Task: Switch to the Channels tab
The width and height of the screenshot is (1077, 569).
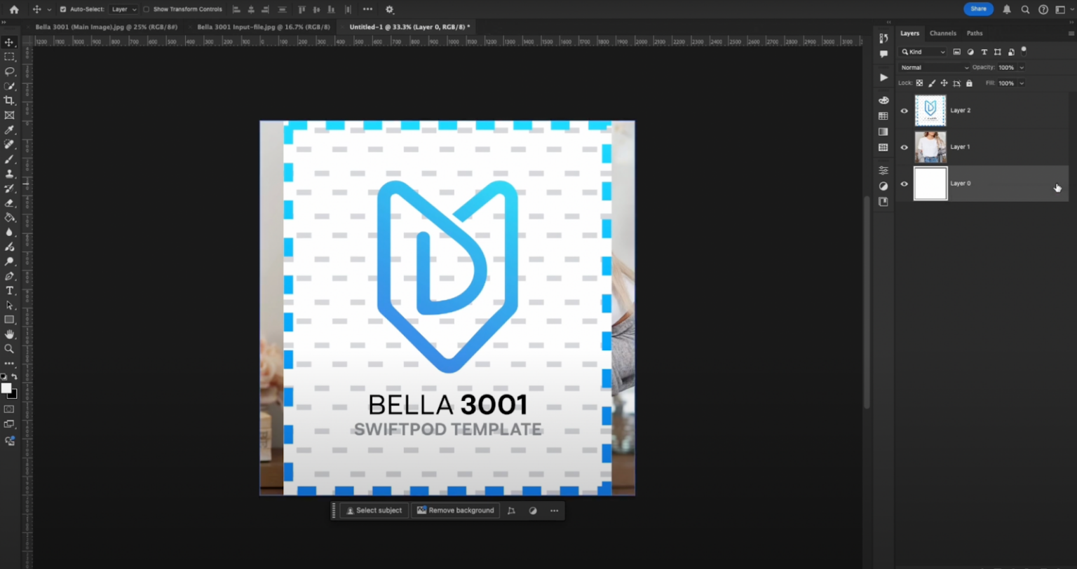Action: pos(942,33)
